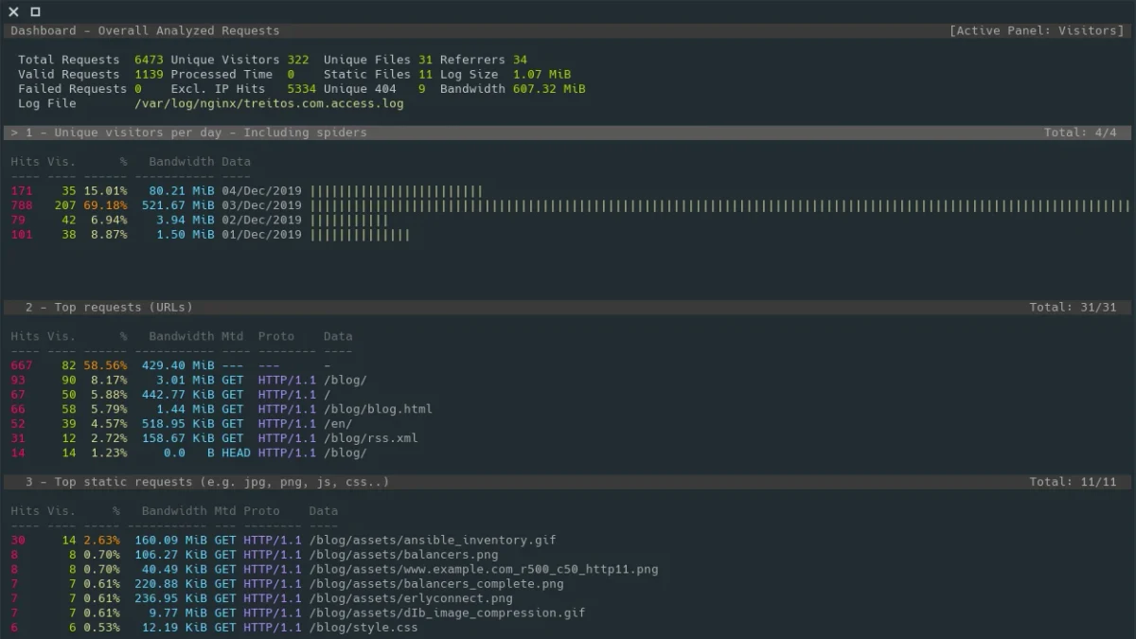Click the Total Requests value 6473
The image size is (1136, 639).
(x=149, y=60)
